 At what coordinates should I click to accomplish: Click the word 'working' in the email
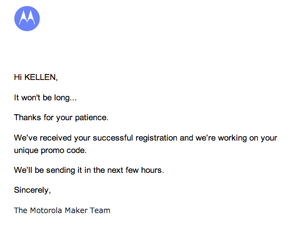coord(232,138)
